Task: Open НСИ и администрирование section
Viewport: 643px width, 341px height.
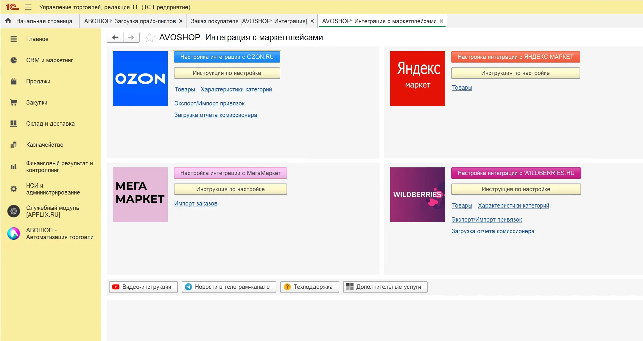Action: (53, 189)
